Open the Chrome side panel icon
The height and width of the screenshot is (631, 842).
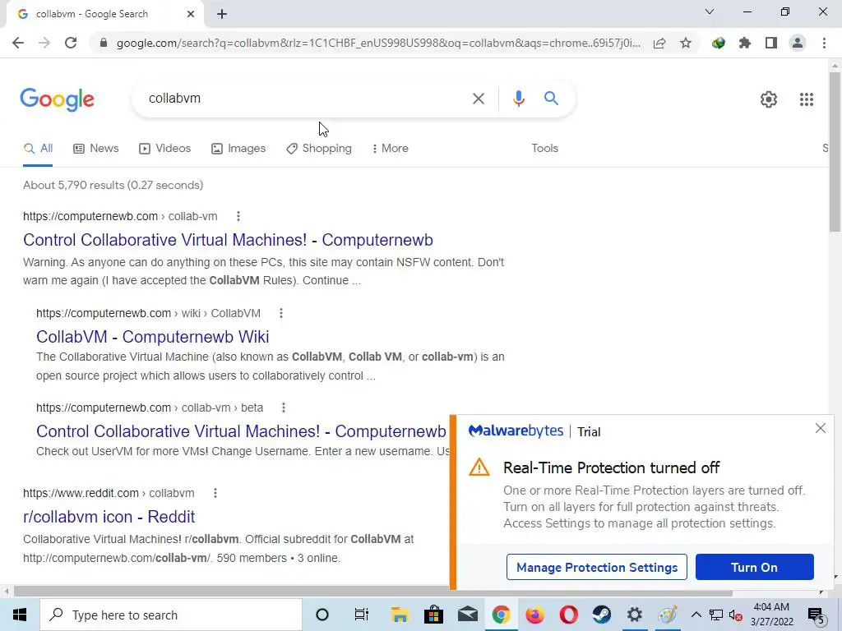tap(771, 43)
